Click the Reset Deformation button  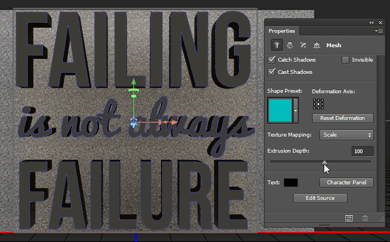tap(342, 118)
